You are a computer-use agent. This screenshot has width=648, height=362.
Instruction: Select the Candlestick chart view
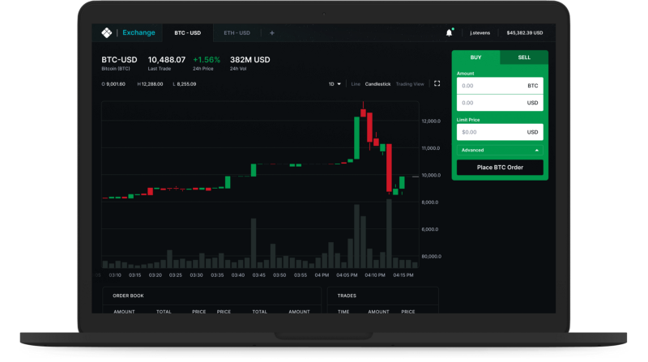pos(377,84)
